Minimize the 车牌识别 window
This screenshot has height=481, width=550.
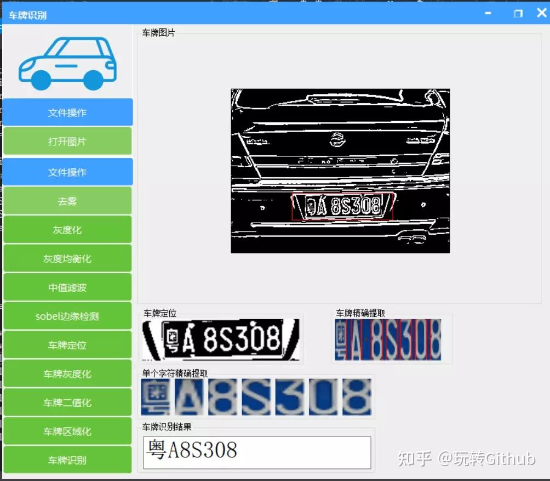pos(488,13)
